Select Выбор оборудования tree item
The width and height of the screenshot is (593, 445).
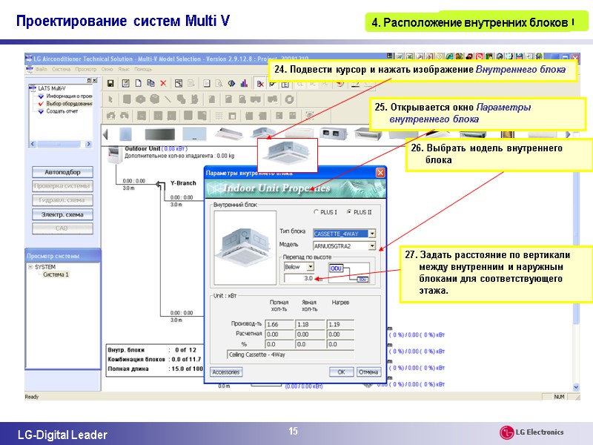point(69,104)
